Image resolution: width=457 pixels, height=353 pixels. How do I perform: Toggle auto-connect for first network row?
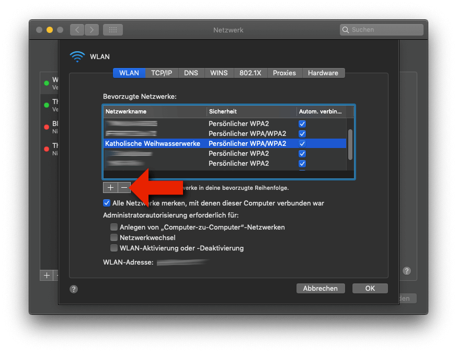click(302, 124)
